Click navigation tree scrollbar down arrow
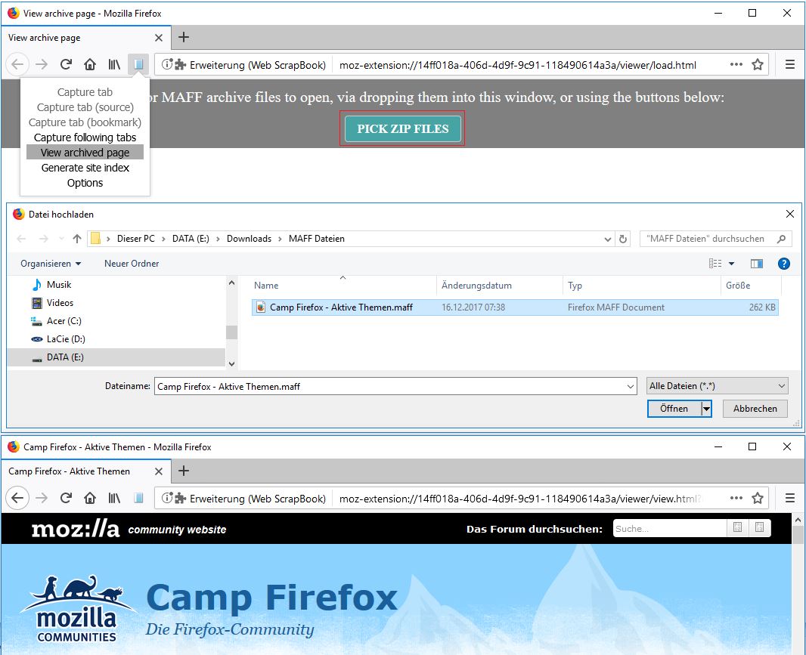The image size is (806, 655). click(231, 363)
